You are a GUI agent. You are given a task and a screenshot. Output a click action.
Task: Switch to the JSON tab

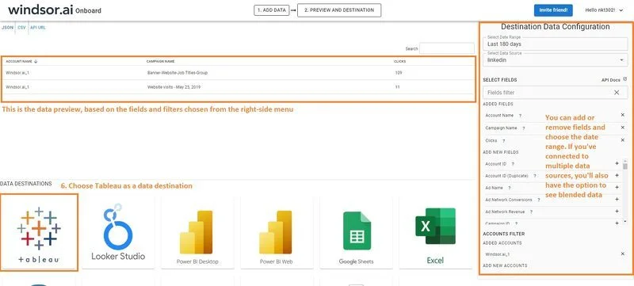(x=8, y=28)
